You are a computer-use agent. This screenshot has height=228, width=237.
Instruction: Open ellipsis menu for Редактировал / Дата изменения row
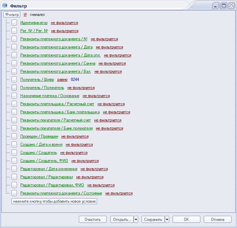[x=14, y=169]
